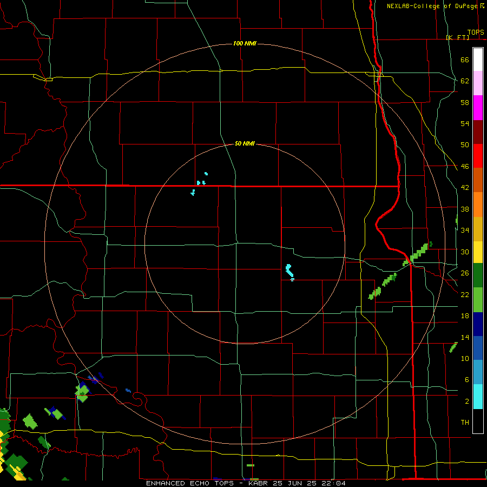This screenshot has height=487, width=487.
Task: Select the light green legend swatch
Action: point(478,300)
